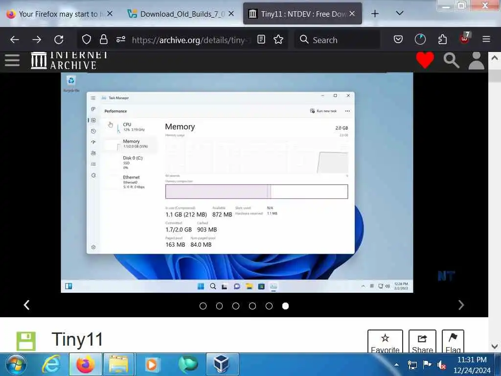Select third carousel dot
Screen dimensions: 501x376
click(236, 306)
